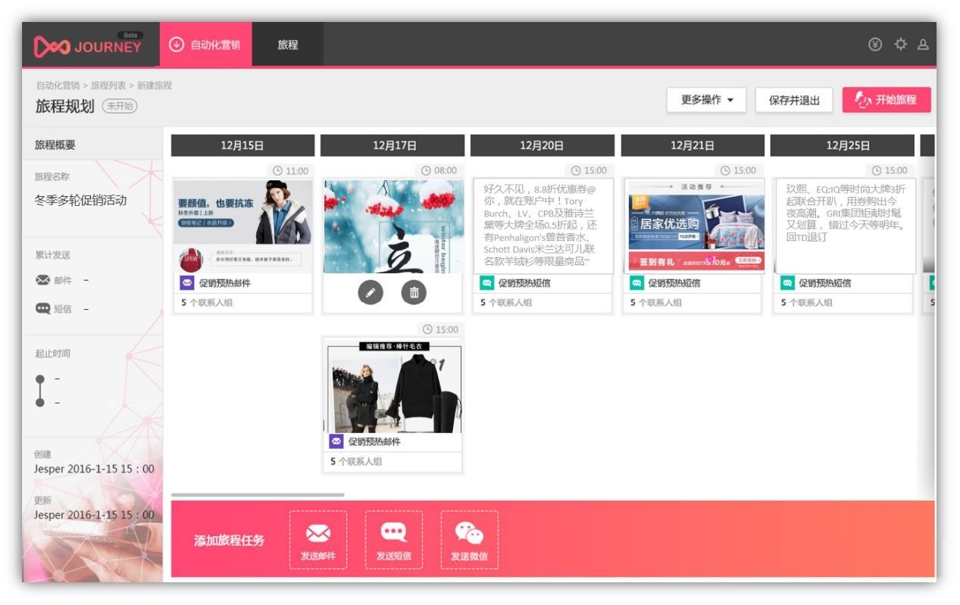
Task: Click the 发送微信 WeChat icon
Action: click(x=469, y=533)
